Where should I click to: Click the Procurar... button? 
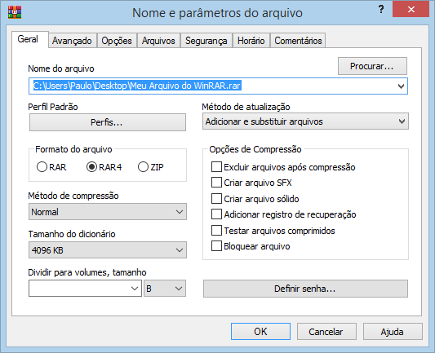[x=372, y=66]
